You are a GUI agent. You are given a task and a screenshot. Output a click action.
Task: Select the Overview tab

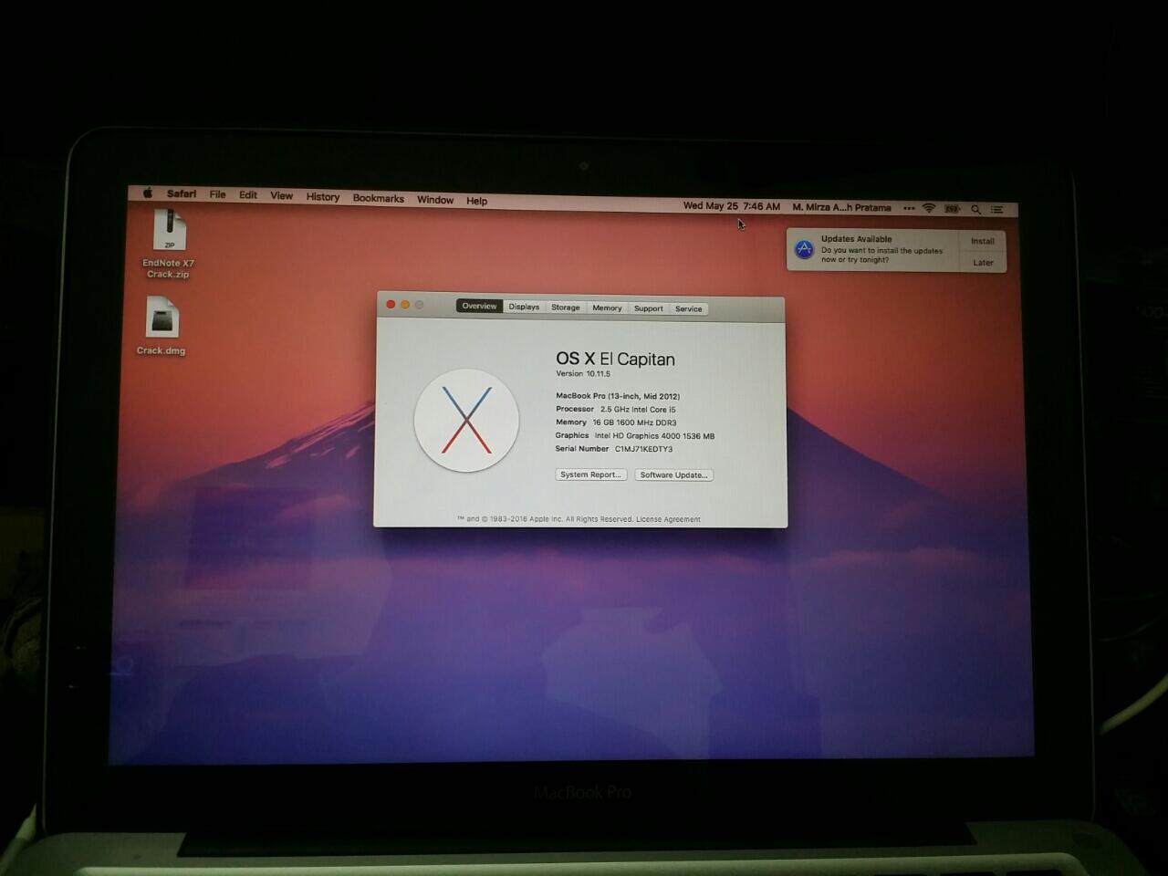click(479, 306)
